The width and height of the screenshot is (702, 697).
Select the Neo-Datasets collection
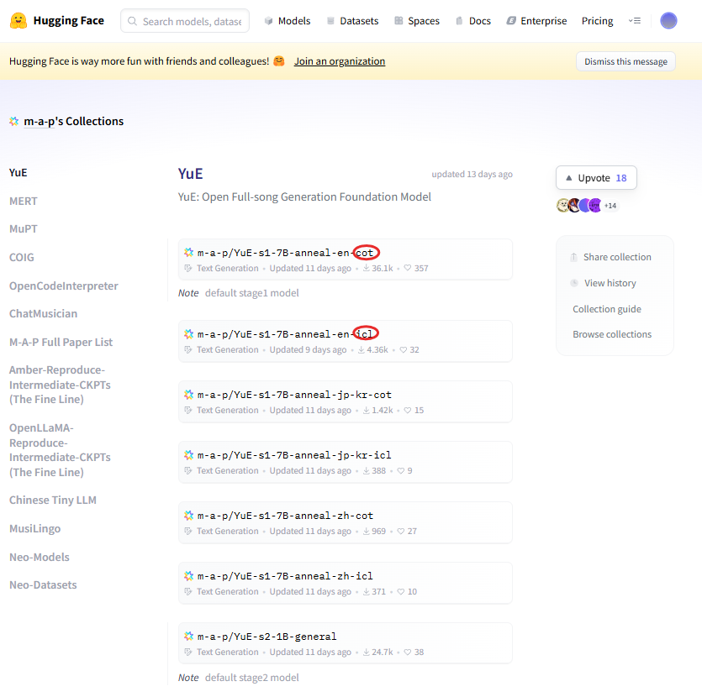[x=43, y=584]
